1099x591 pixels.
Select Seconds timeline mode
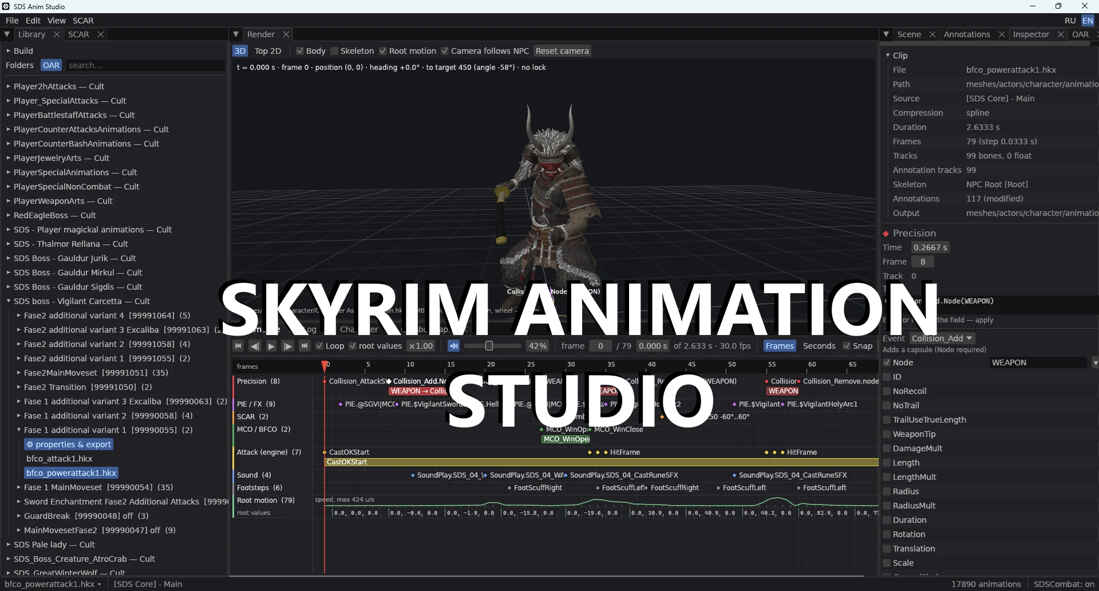click(x=819, y=346)
